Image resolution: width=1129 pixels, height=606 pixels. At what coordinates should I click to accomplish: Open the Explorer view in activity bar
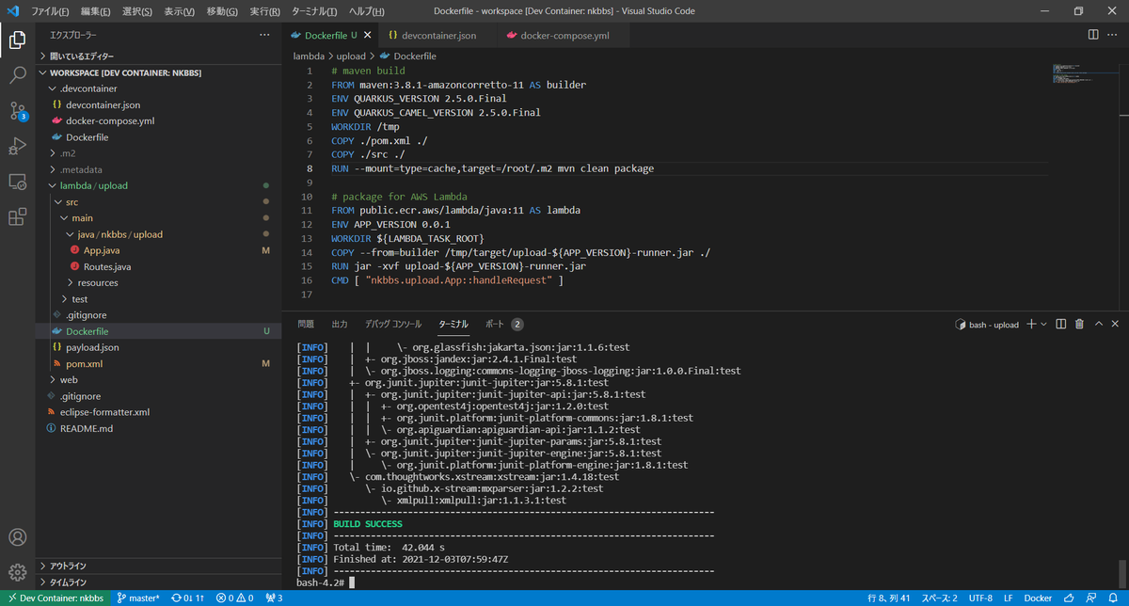(x=17, y=40)
